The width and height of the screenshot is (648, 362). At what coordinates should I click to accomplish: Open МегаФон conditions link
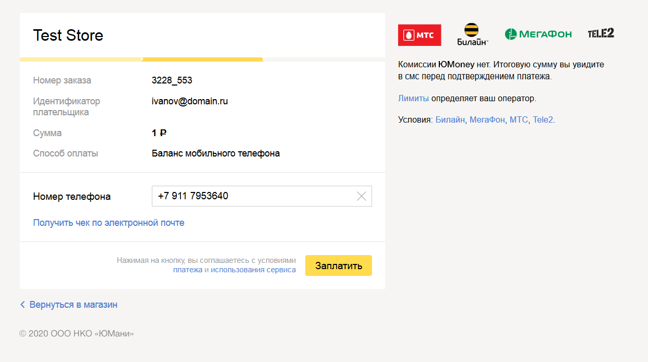[487, 119]
